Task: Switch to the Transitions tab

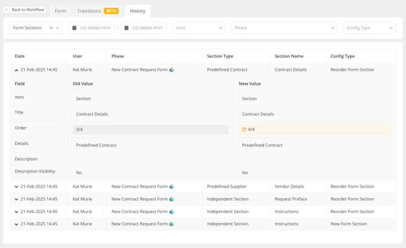Action: click(x=98, y=11)
